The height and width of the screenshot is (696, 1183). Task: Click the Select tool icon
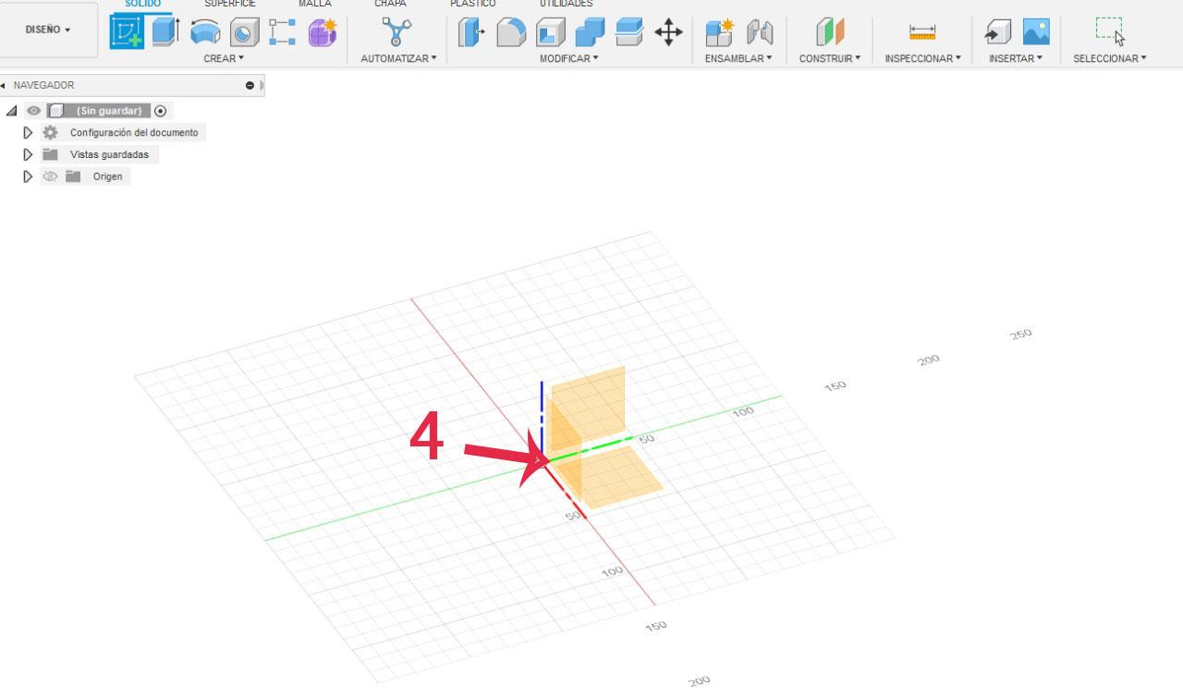[1110, 31]
